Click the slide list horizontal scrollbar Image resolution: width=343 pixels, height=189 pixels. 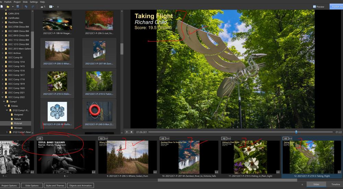(x=227, y=180)
